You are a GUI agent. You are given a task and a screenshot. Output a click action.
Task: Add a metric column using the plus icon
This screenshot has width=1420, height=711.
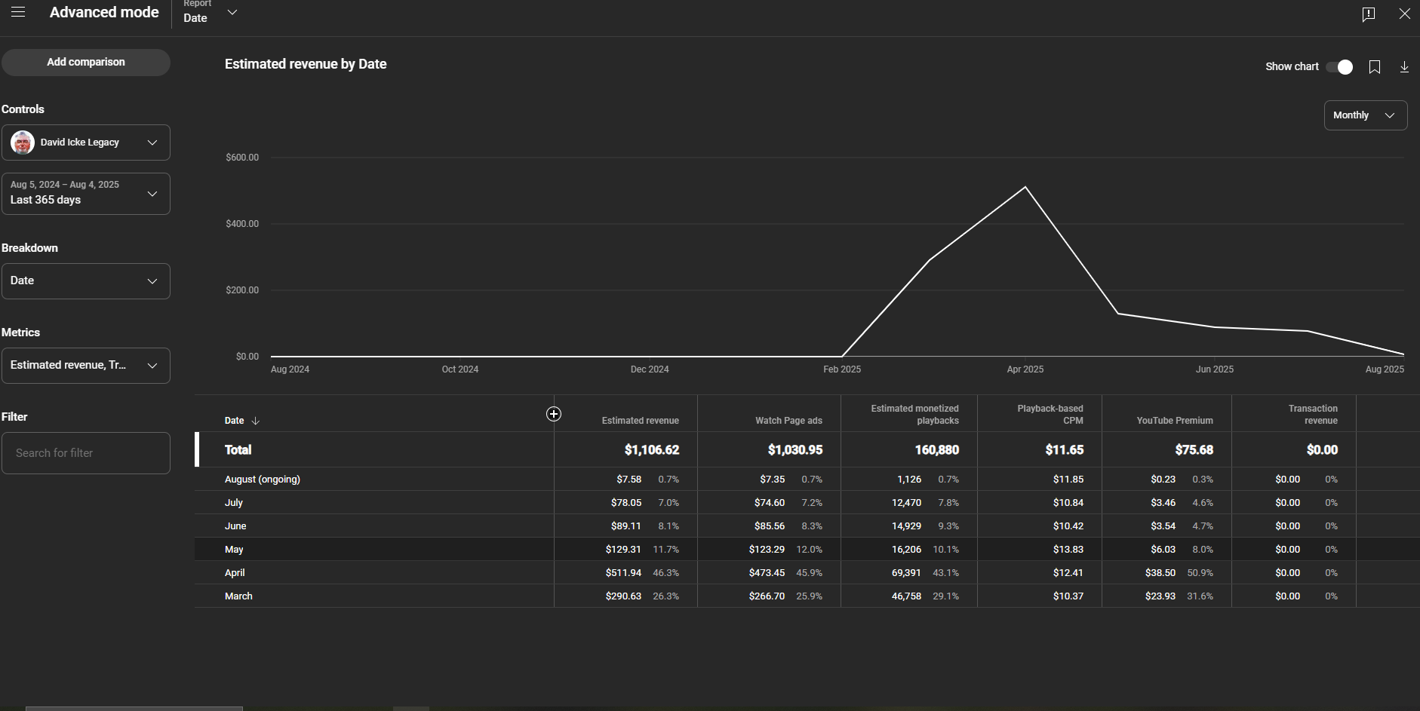click(x=554, y=414)
